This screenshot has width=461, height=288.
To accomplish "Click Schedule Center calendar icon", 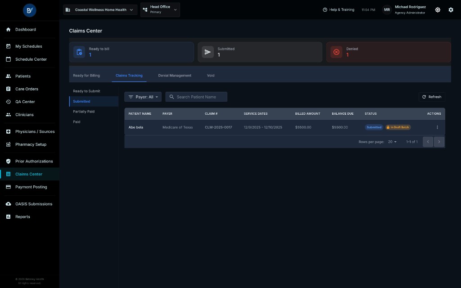I will click(8, 59).
